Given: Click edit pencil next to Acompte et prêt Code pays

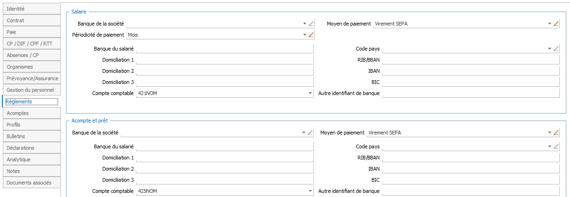Looking at the screenshot, I should [x=556, y=146].
